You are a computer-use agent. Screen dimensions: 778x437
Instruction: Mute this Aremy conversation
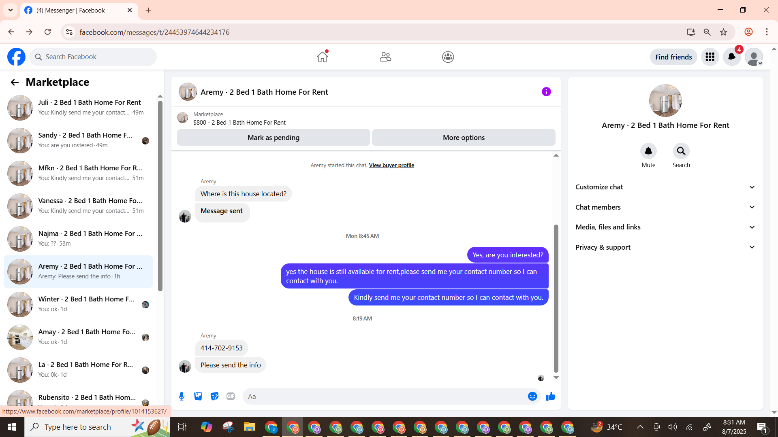pos(648,151)
